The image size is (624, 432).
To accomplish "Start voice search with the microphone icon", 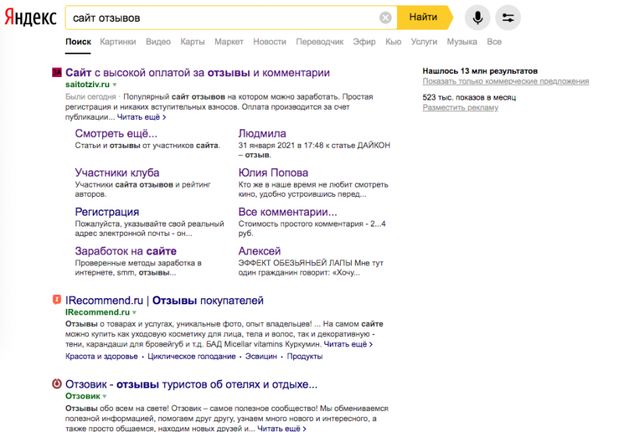I will 477,17.
